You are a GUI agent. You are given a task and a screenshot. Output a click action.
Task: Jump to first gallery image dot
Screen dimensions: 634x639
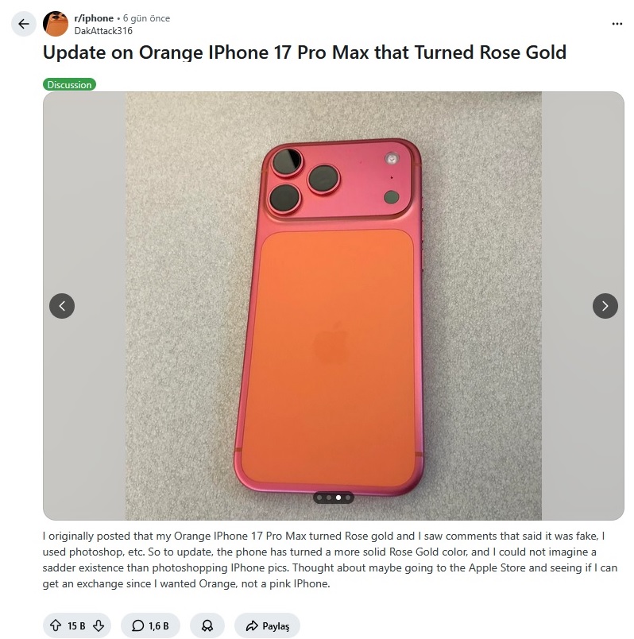319,498
